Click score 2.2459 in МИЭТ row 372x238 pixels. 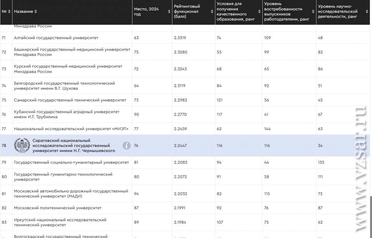[180, 129]
